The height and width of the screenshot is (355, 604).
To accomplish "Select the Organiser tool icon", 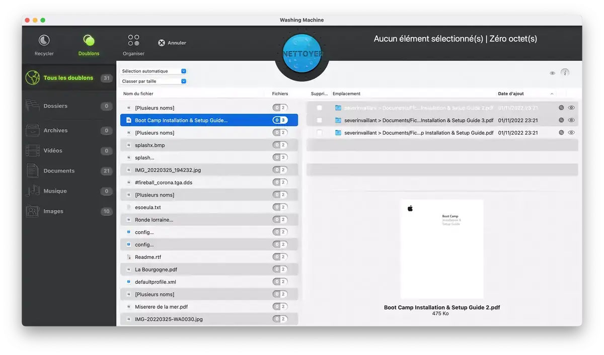I will click(133, 41).
